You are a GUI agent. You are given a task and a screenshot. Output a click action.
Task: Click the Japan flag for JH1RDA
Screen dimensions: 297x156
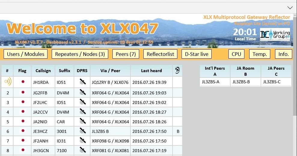[x=23, y=82]
